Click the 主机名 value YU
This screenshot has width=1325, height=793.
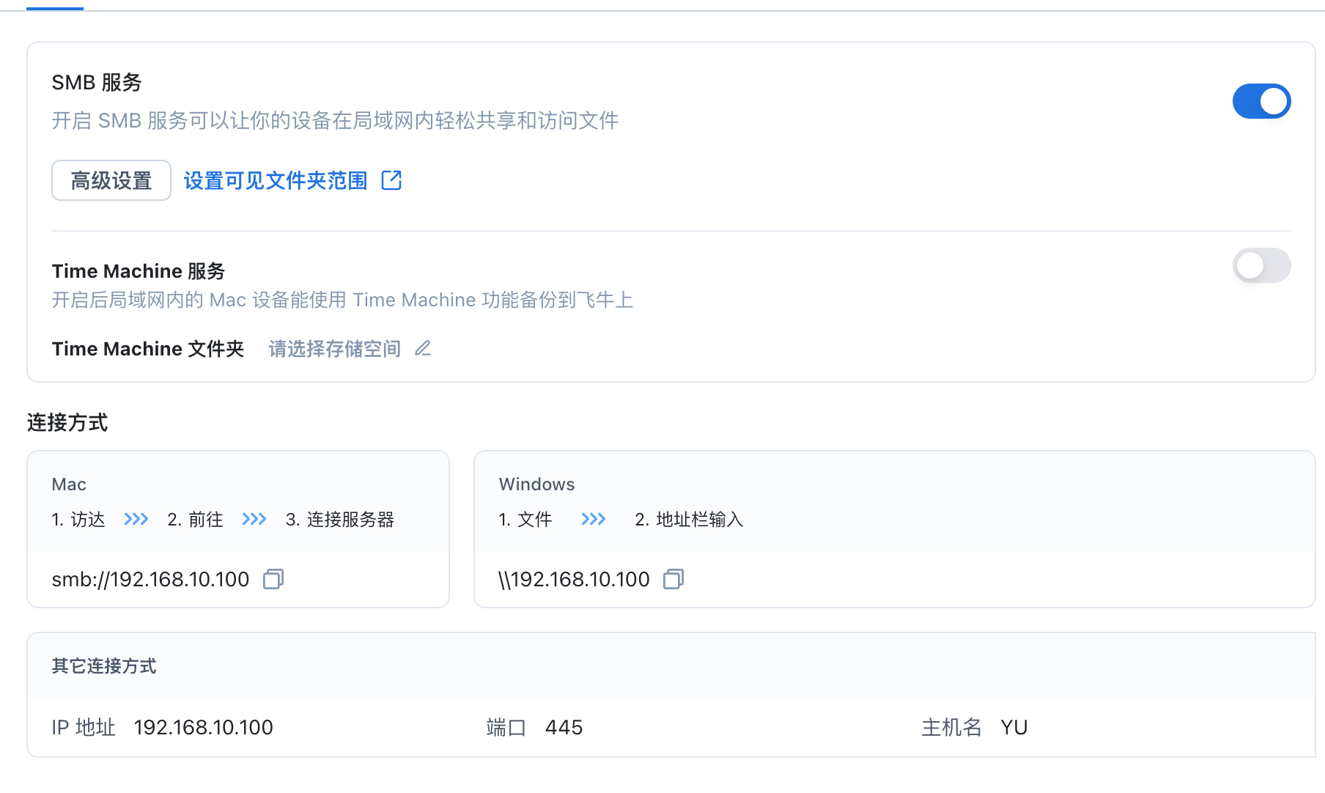click(1014, 727)
